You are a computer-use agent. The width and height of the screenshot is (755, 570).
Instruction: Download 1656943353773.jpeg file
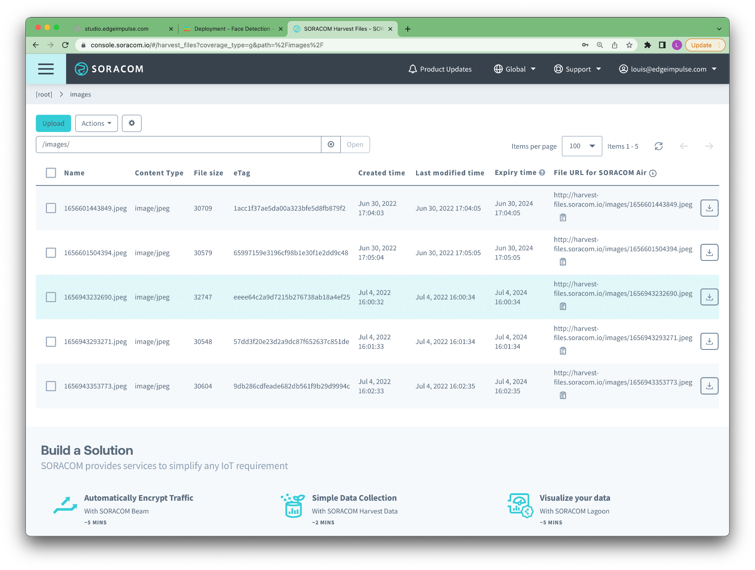[x=709, y=386]
